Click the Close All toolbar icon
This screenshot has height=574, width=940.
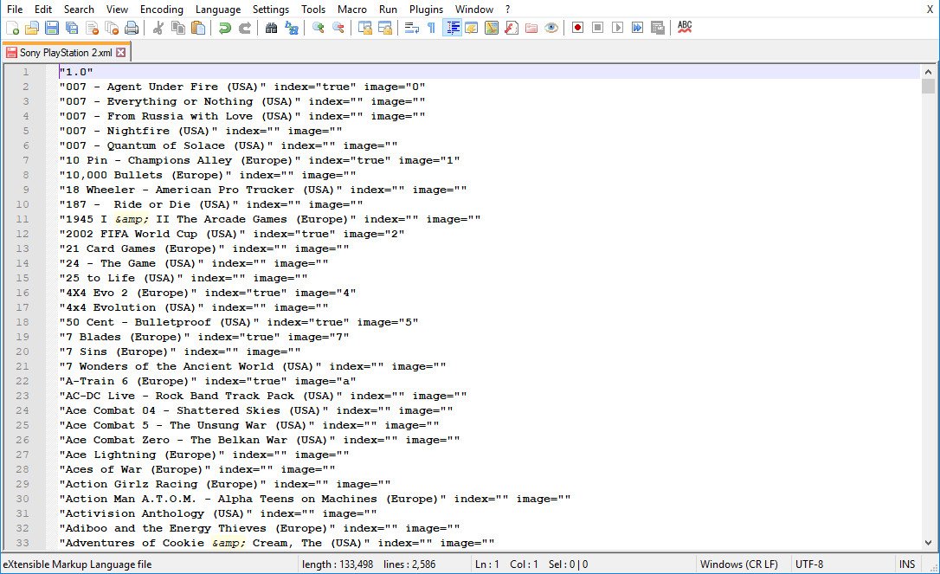click(x=112, y=28)
